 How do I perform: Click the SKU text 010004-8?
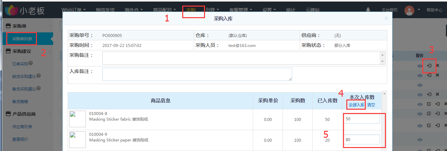click(98, 114)
